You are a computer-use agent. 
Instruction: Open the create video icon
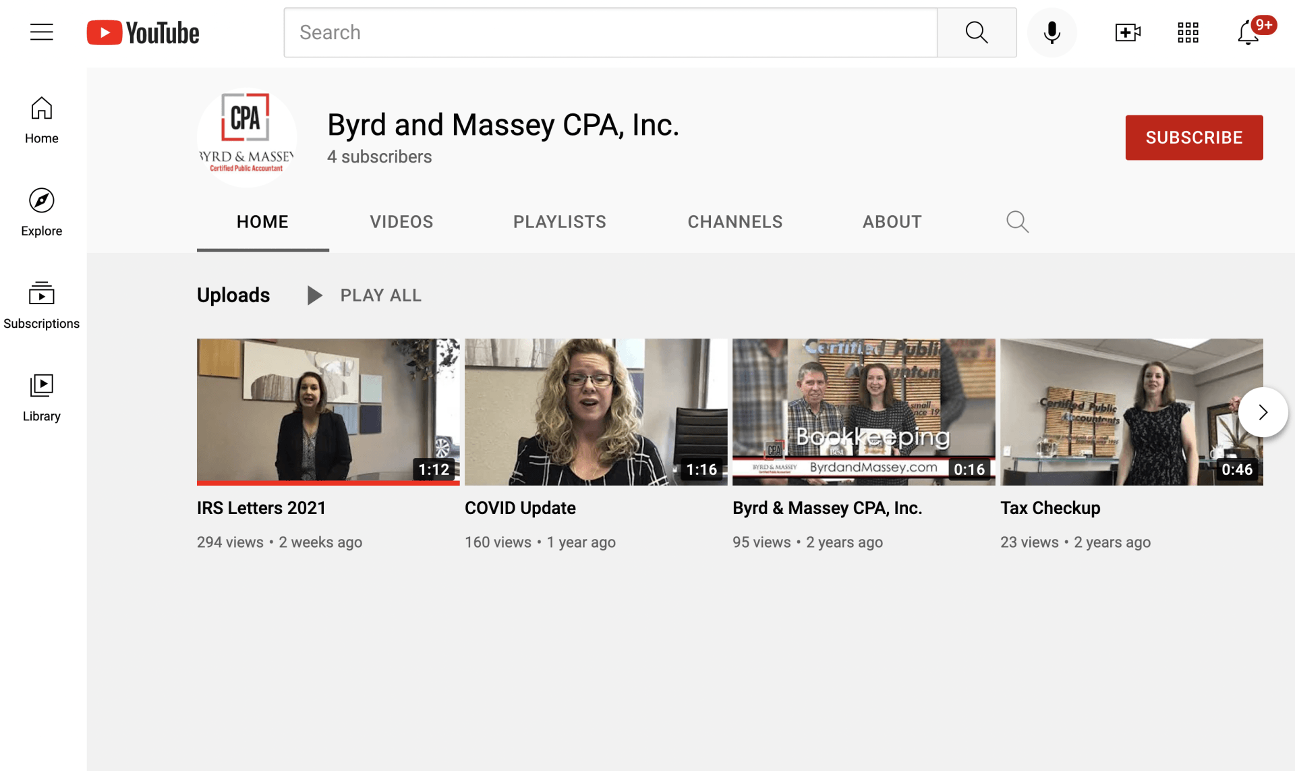(x=1128, y=32)
